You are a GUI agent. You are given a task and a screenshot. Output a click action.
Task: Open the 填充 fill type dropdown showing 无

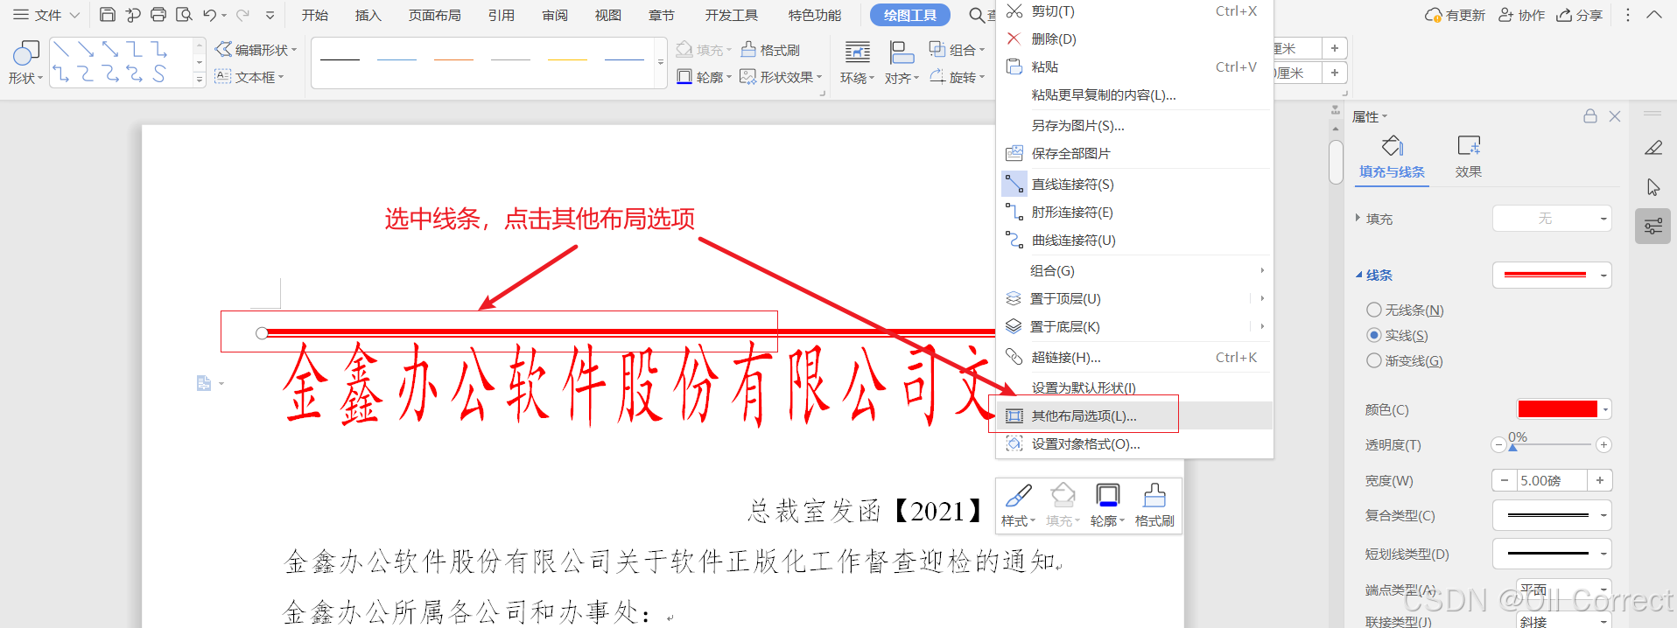coord(1552,218)
